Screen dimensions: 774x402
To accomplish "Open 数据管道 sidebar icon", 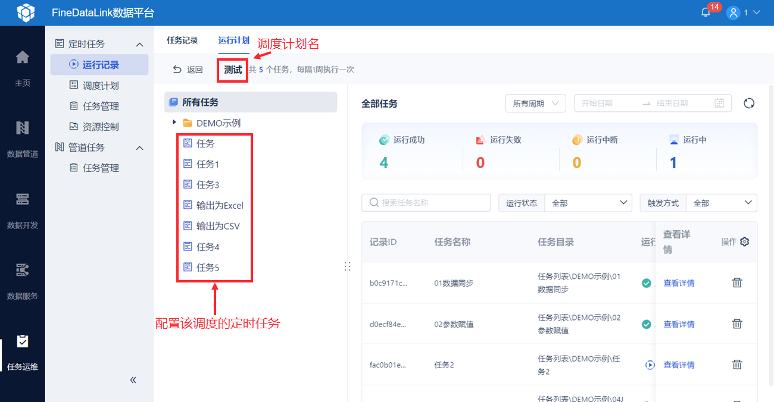I will point(22,128).
